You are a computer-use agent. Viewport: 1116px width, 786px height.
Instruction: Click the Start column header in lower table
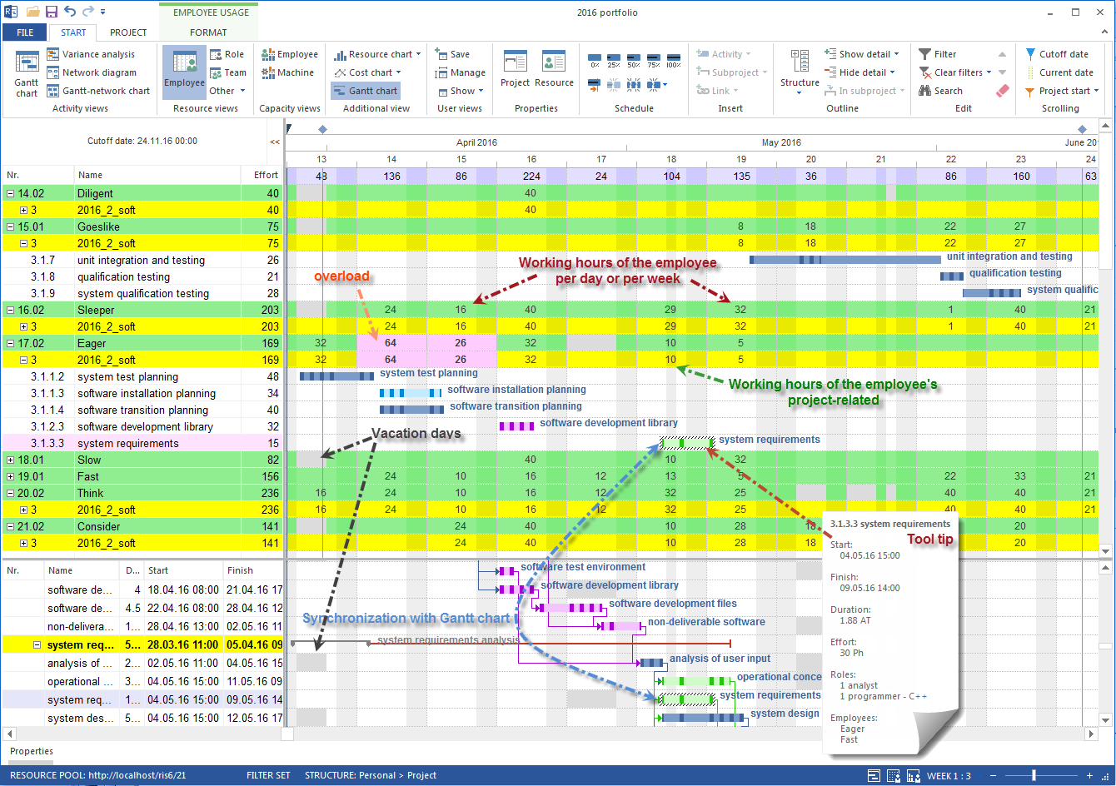click(x=183, y=570)
